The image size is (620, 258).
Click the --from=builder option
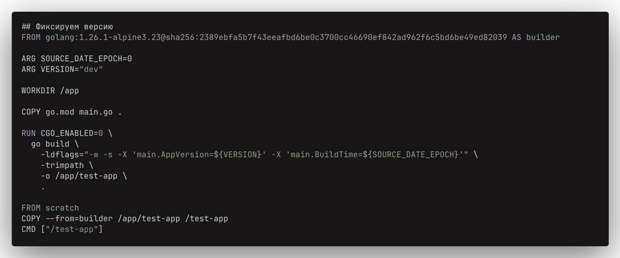pos(79,218)
